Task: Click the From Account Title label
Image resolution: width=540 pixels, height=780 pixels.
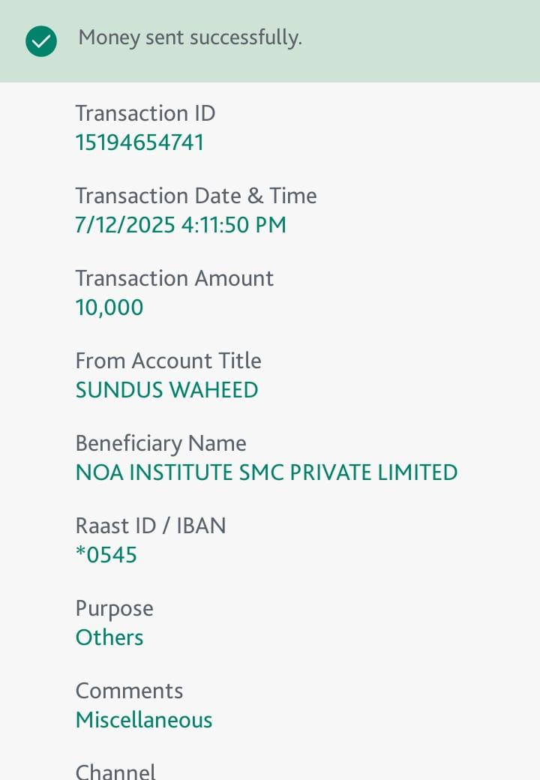Action: (x=168, y=361)
